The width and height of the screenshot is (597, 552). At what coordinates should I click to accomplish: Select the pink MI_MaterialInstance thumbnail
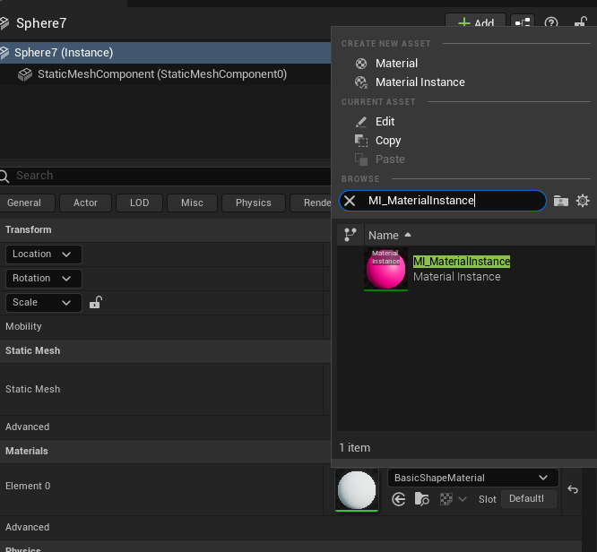coord(385,269)
